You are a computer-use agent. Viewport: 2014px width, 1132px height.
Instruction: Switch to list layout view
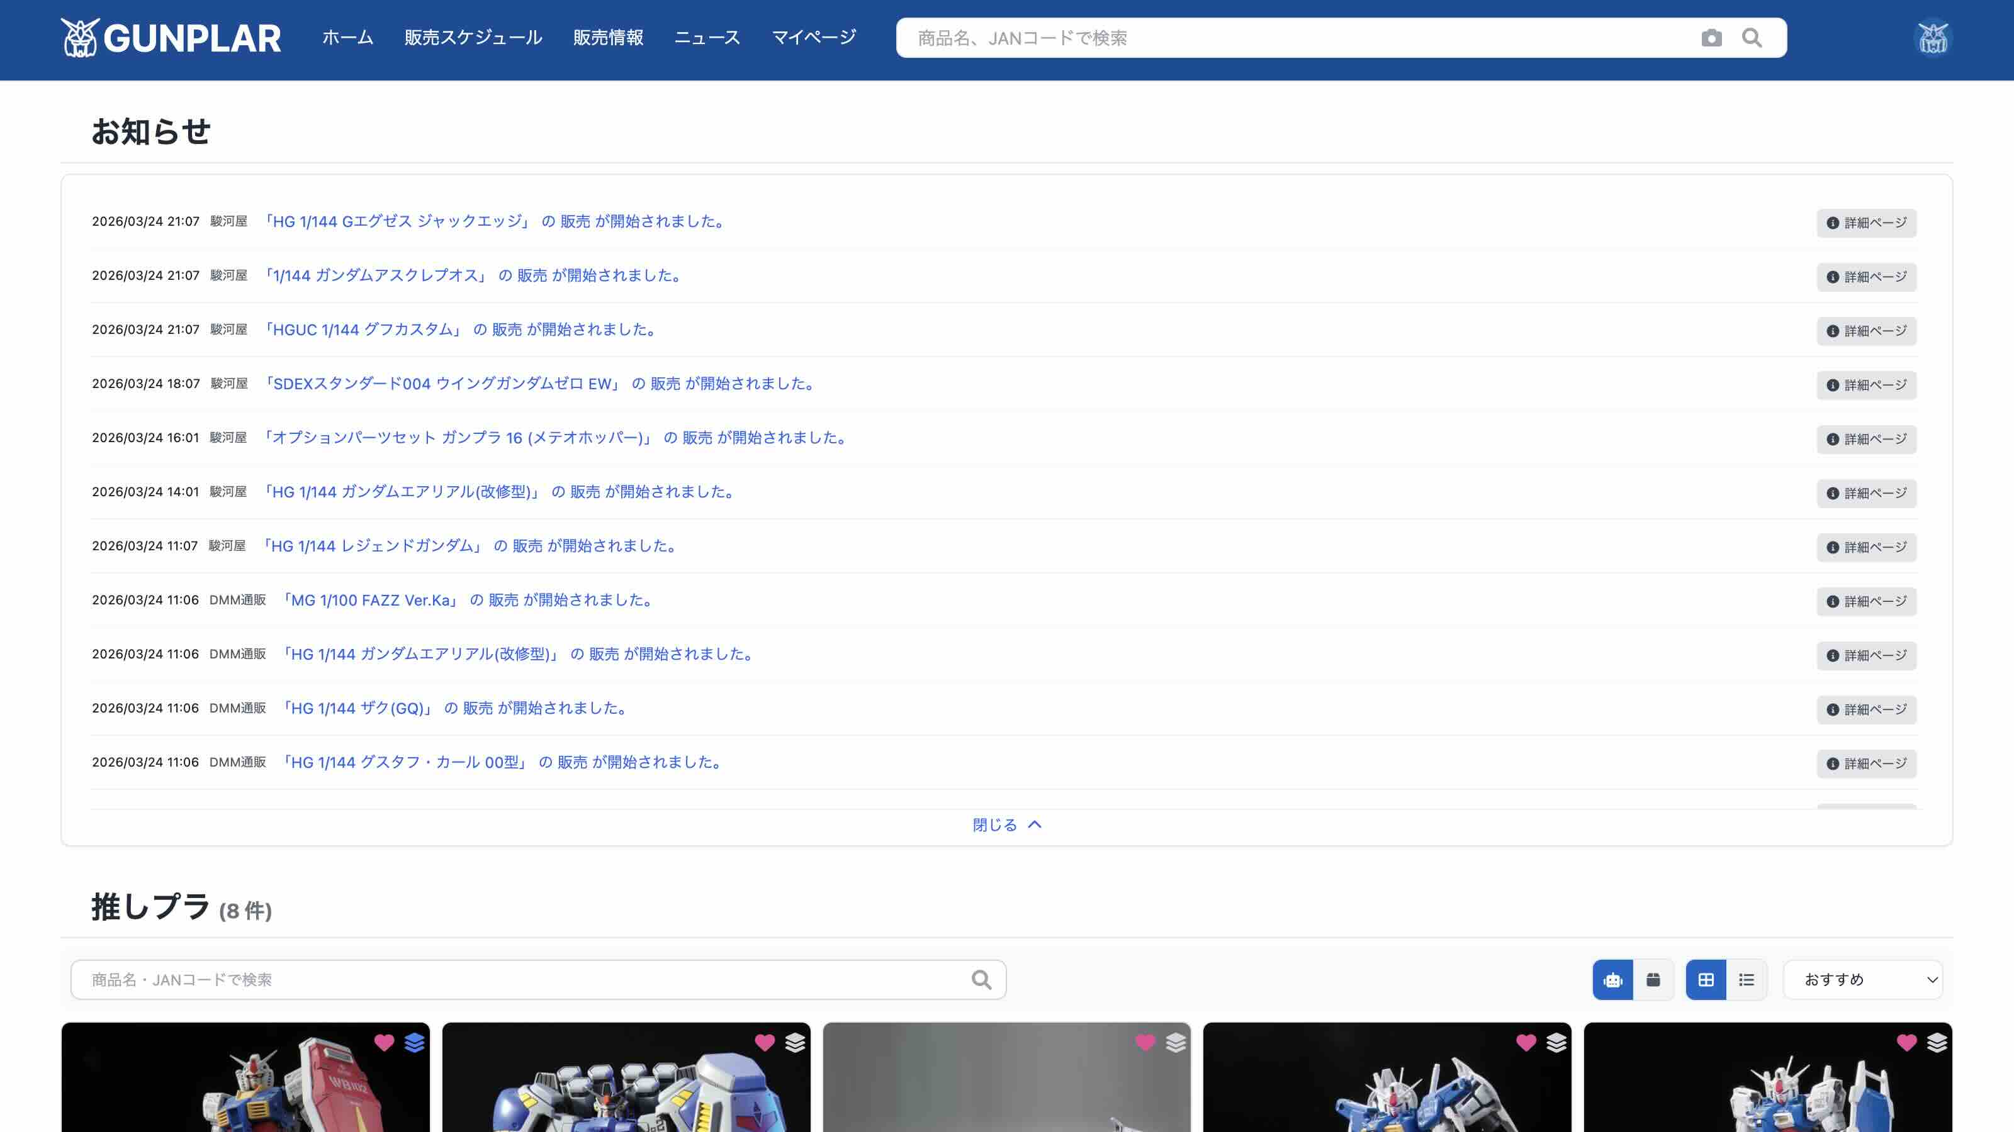(x=1747, y=980)
